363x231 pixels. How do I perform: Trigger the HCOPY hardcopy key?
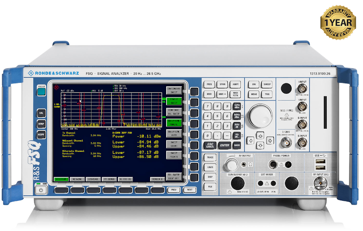(x=41, y=135)
